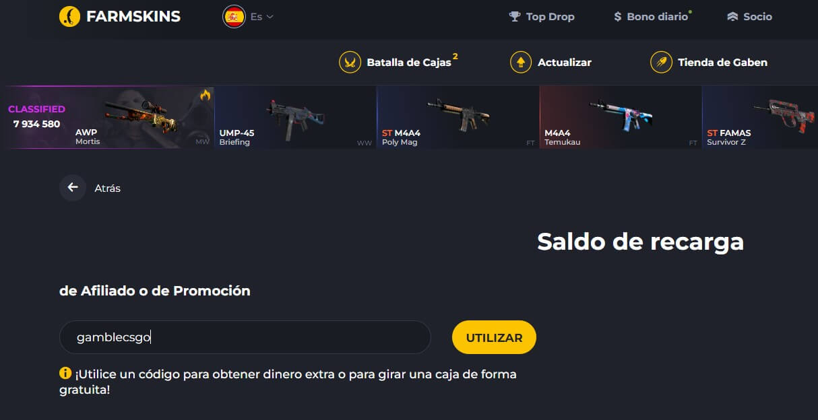Screen dimensions: 818x420
Task: Open the Tienda de Gaben rocket icon
Action: 661,62
